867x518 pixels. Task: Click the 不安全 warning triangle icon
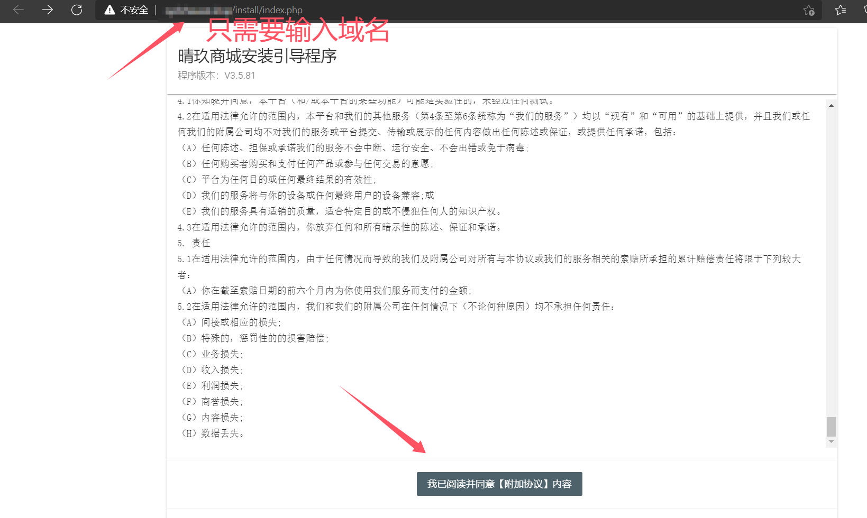[109, 10]
